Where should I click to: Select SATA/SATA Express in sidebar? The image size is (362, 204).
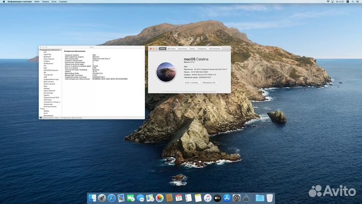(x=51, y=71)
